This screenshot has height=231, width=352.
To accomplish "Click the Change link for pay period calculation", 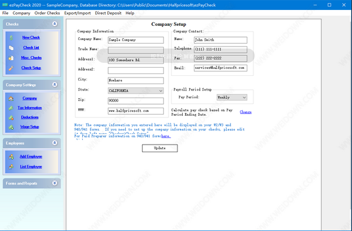I will point(246,112).
